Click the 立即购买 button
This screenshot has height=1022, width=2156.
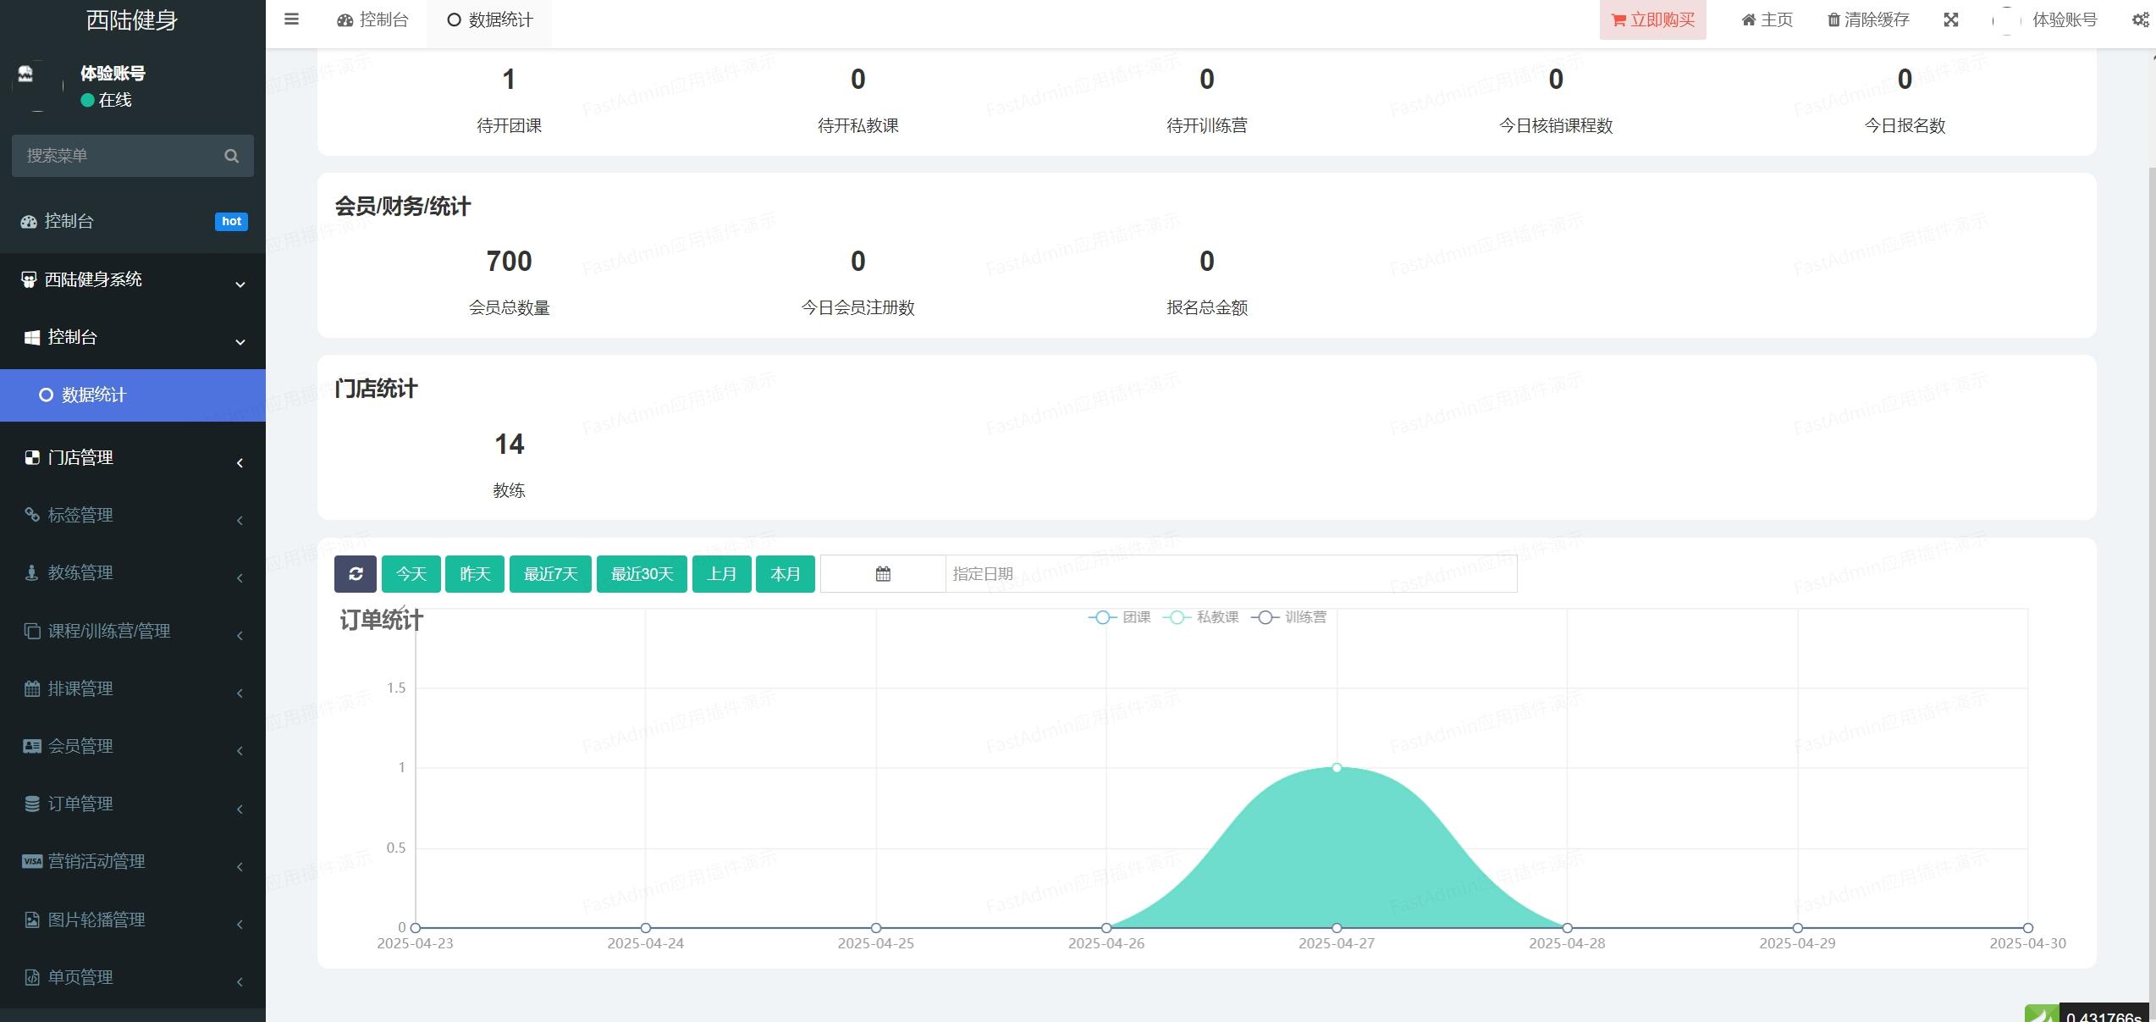(x=1652, y=19)
